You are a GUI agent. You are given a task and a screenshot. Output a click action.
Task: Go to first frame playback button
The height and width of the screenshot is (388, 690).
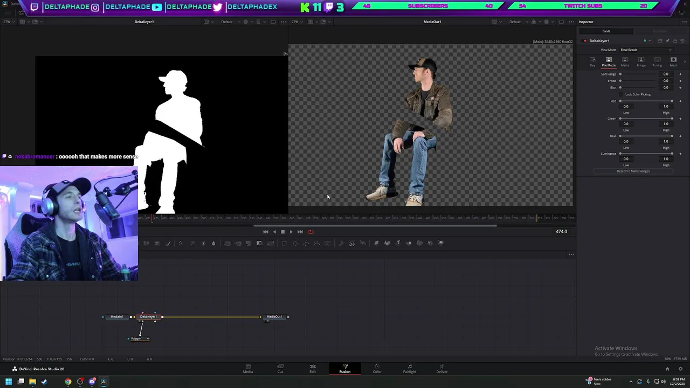(x=265, y=232)
